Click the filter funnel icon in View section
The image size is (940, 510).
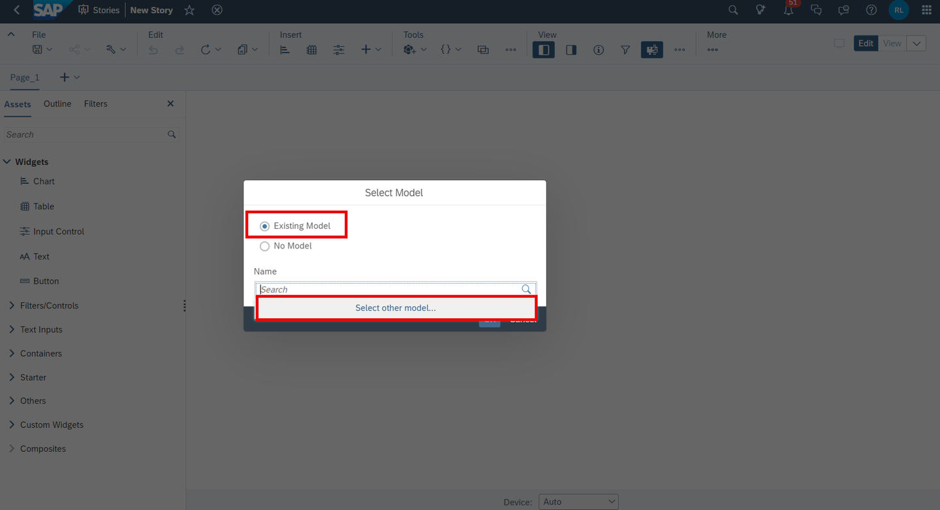pyautogui.click(x=625, y=50)
